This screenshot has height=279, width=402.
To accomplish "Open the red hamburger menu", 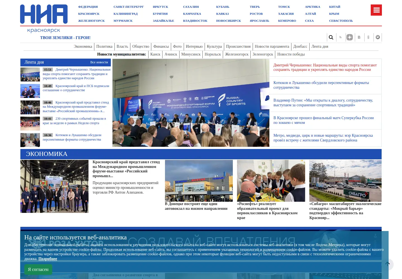I will tap(376, 10).
